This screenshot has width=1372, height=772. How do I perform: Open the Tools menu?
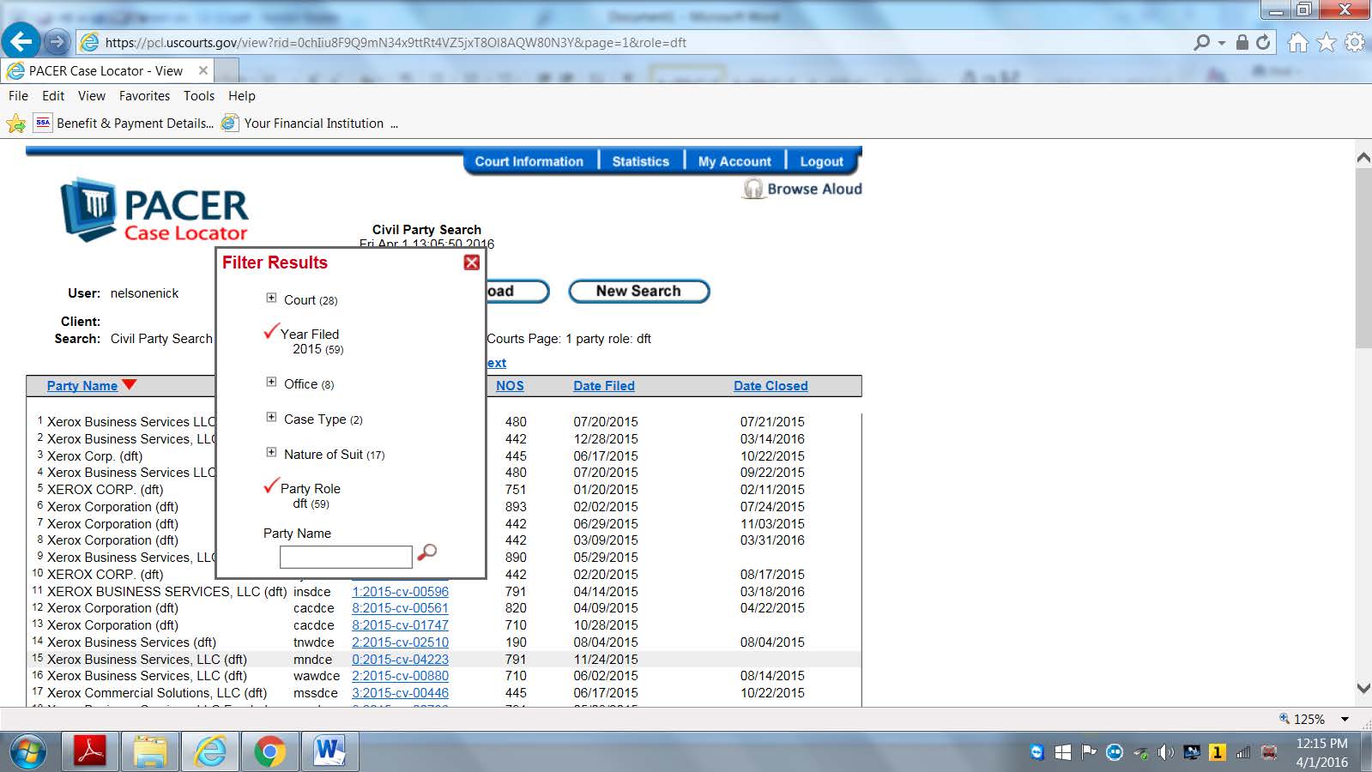199,96
